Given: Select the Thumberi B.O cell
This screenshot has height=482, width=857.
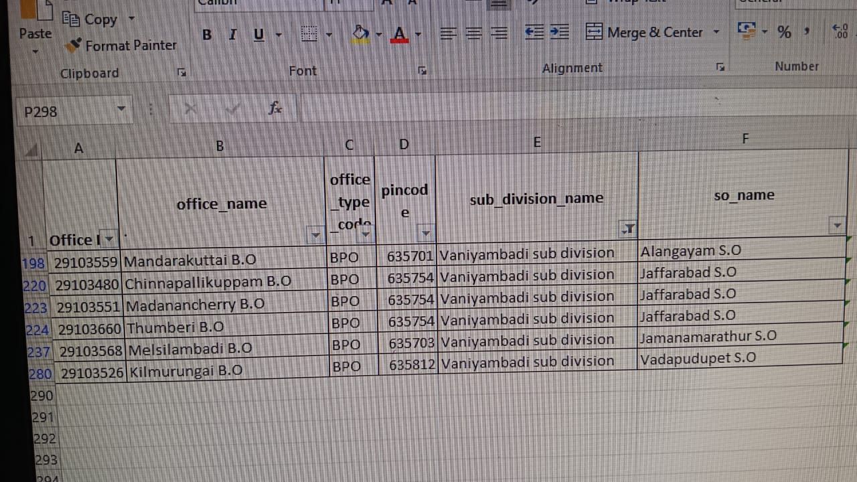Looking at the screenshot, I should (x=226, y=327).
